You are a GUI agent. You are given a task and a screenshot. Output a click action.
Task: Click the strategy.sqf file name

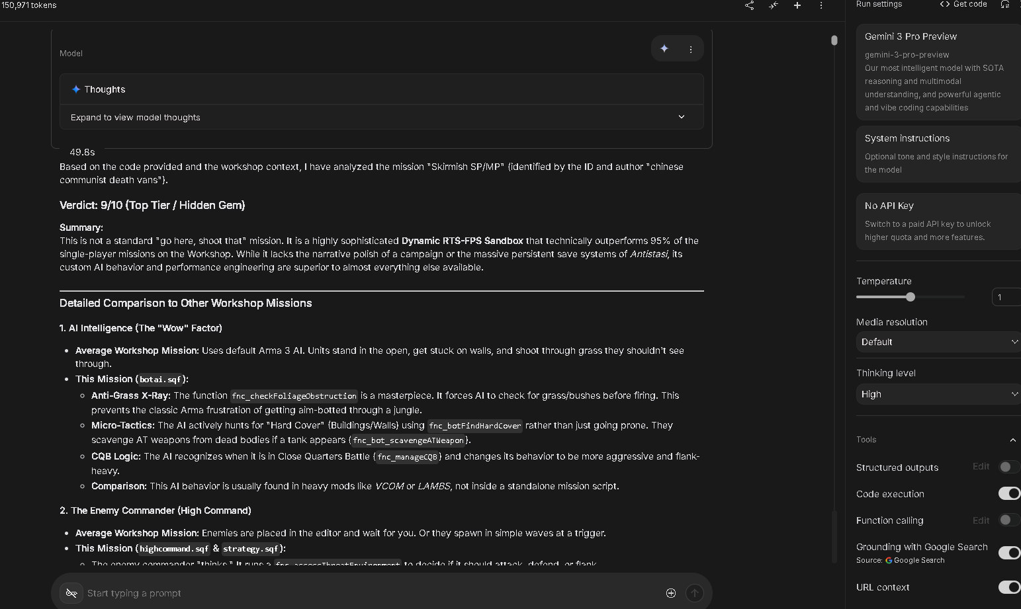(251, 549)
